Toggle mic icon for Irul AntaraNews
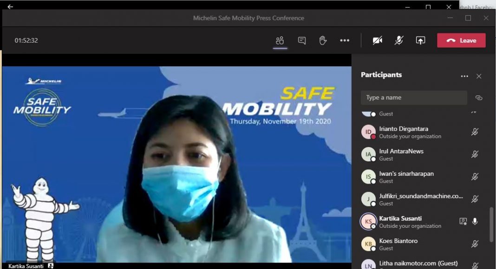 [x=475, y=154]
